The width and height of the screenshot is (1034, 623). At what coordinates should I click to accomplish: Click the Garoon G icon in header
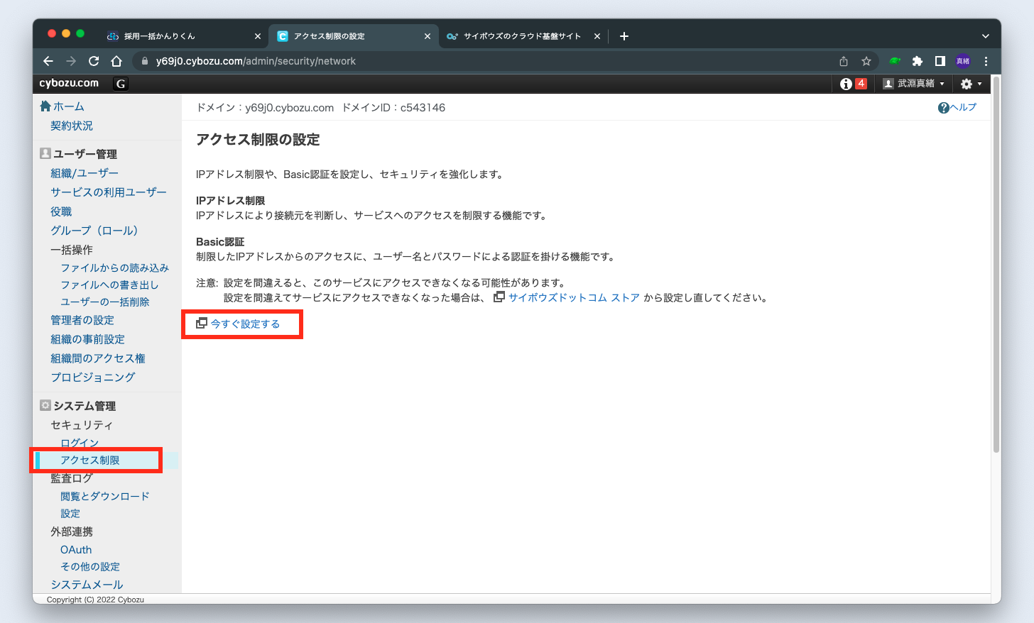pos(121,84)
